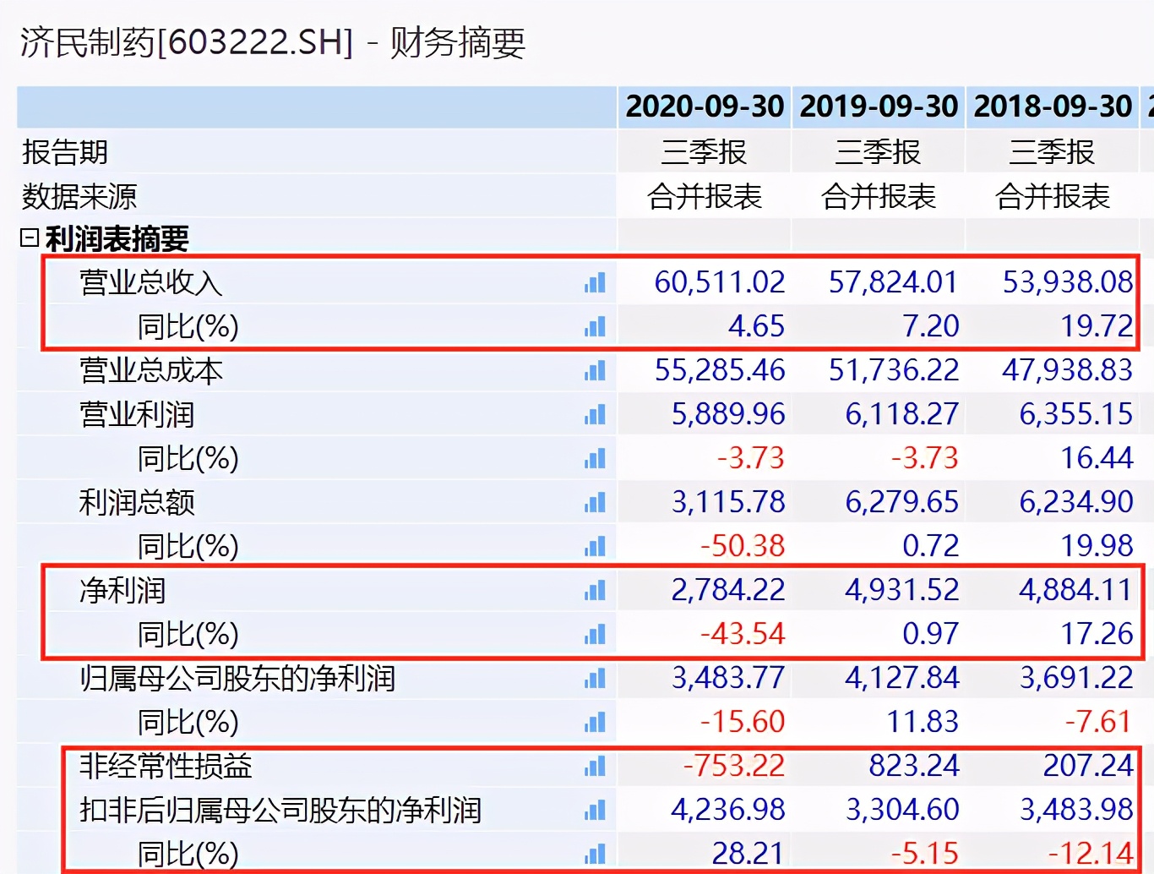Screen dimensions: 1154x874
Task: Click the 营业总收入 row label
Action: click(151, 282)
